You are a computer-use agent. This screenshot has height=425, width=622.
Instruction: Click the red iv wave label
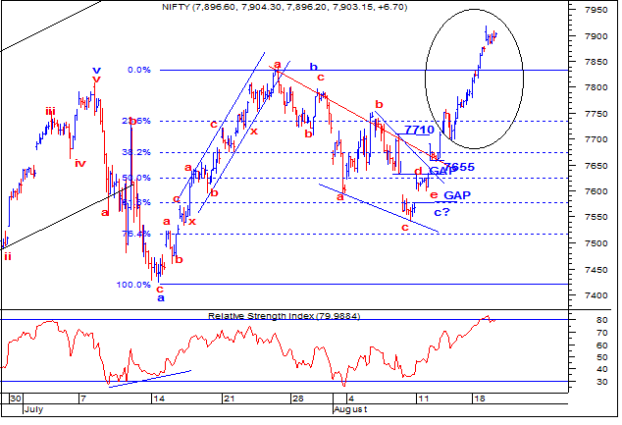click(x=80, y=163)
